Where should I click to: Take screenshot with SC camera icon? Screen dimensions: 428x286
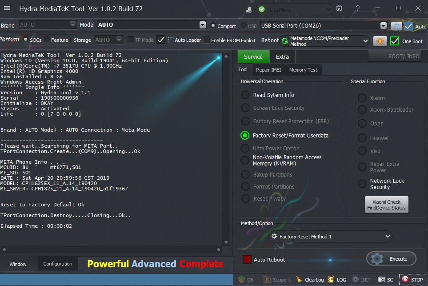pos(382,279)
